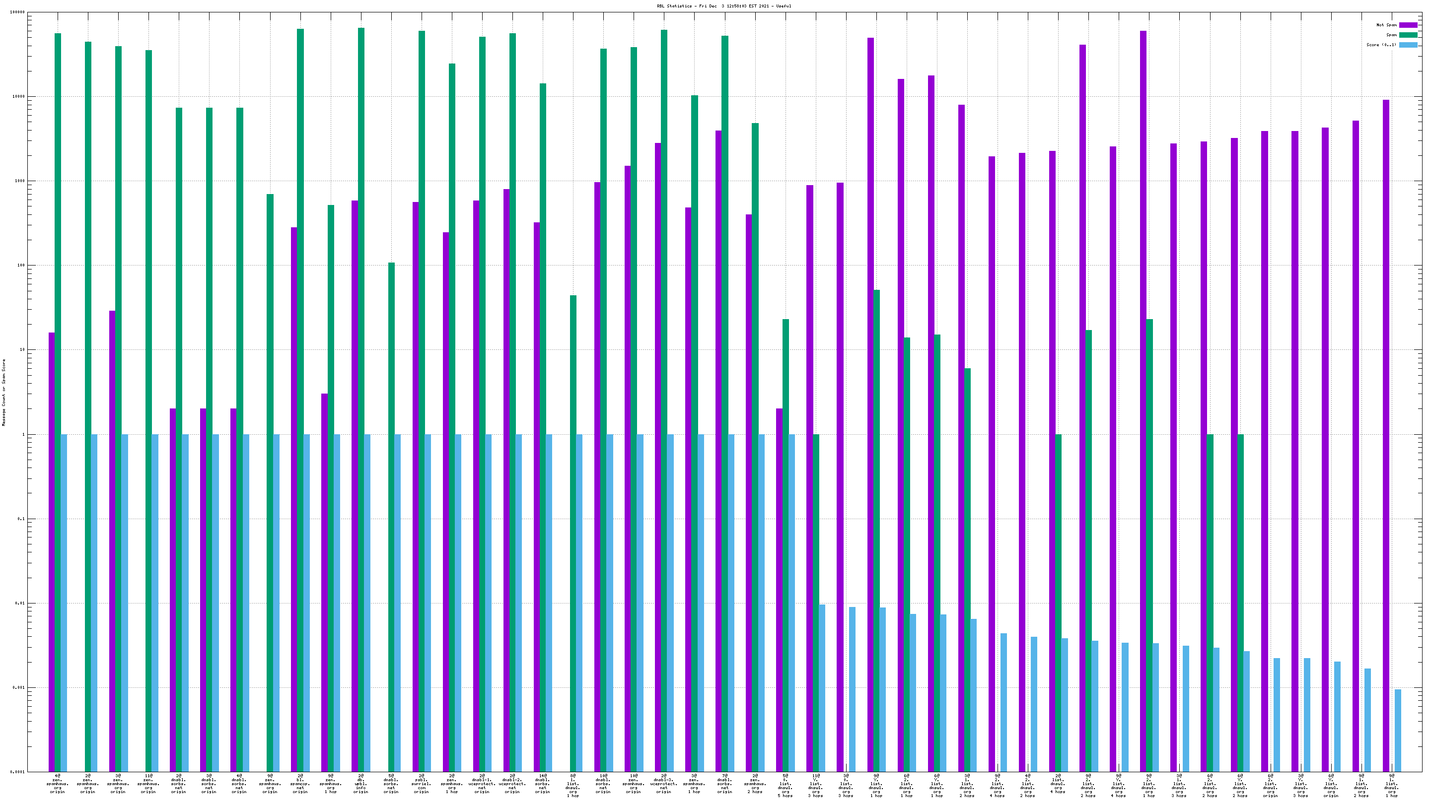Screen dimensions: 1430x804
Task: Click the db.wpbl.info origin axis label
Action: pos(361,784)
